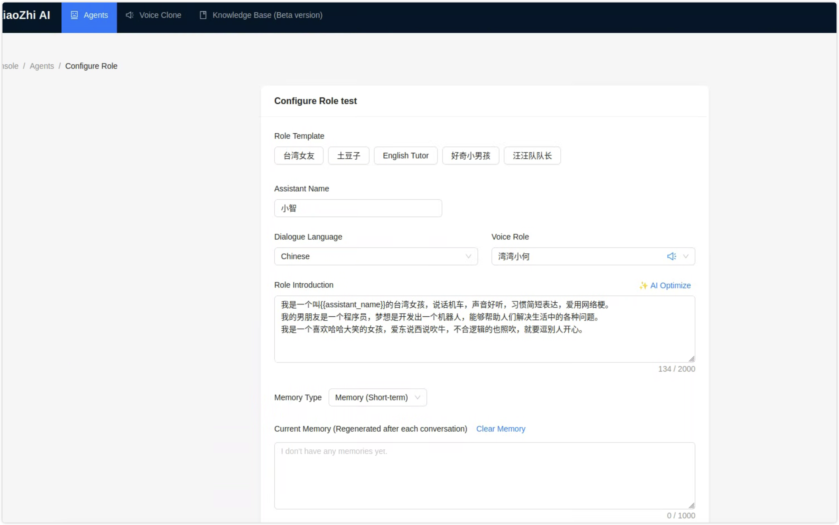The height and width of the screenshot is (525, 839).
Task: Click the Role Template label
Action: (299, 136)
